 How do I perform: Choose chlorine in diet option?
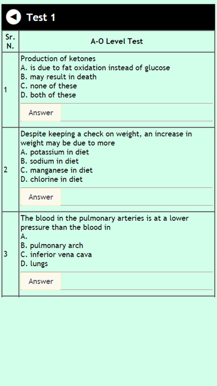[x=51, y=179]
